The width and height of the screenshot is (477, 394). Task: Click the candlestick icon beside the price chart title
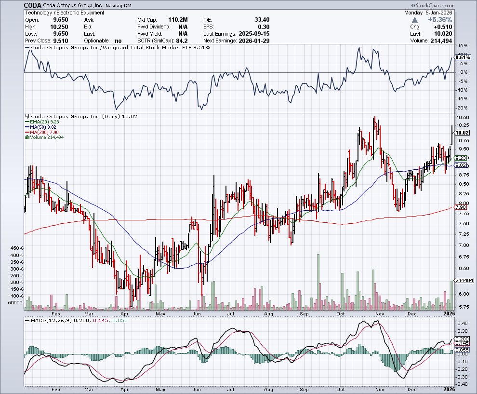(27, 116)
